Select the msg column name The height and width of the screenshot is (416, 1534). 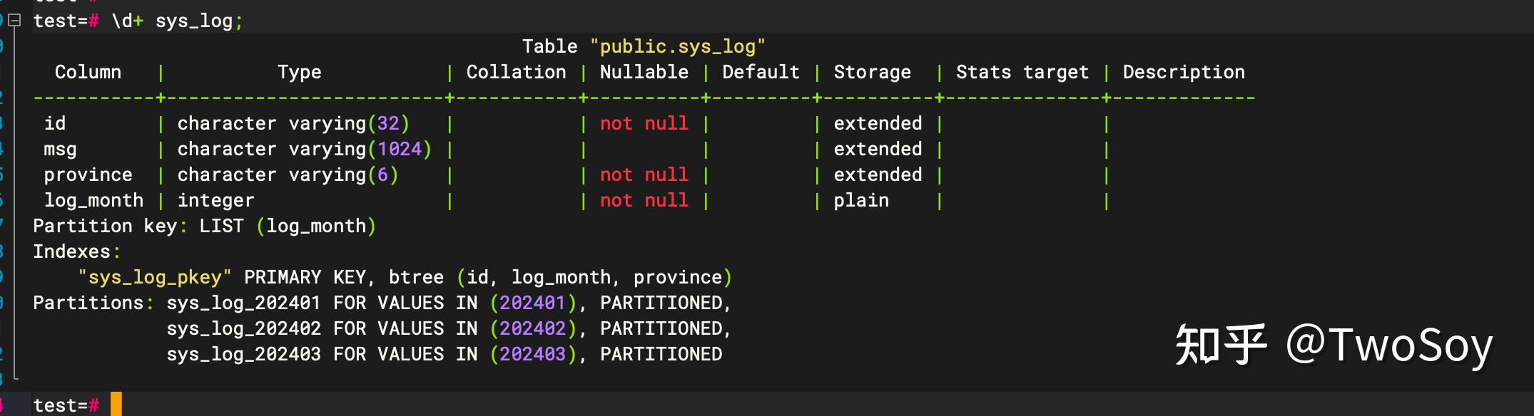click(x=60, y=150)
